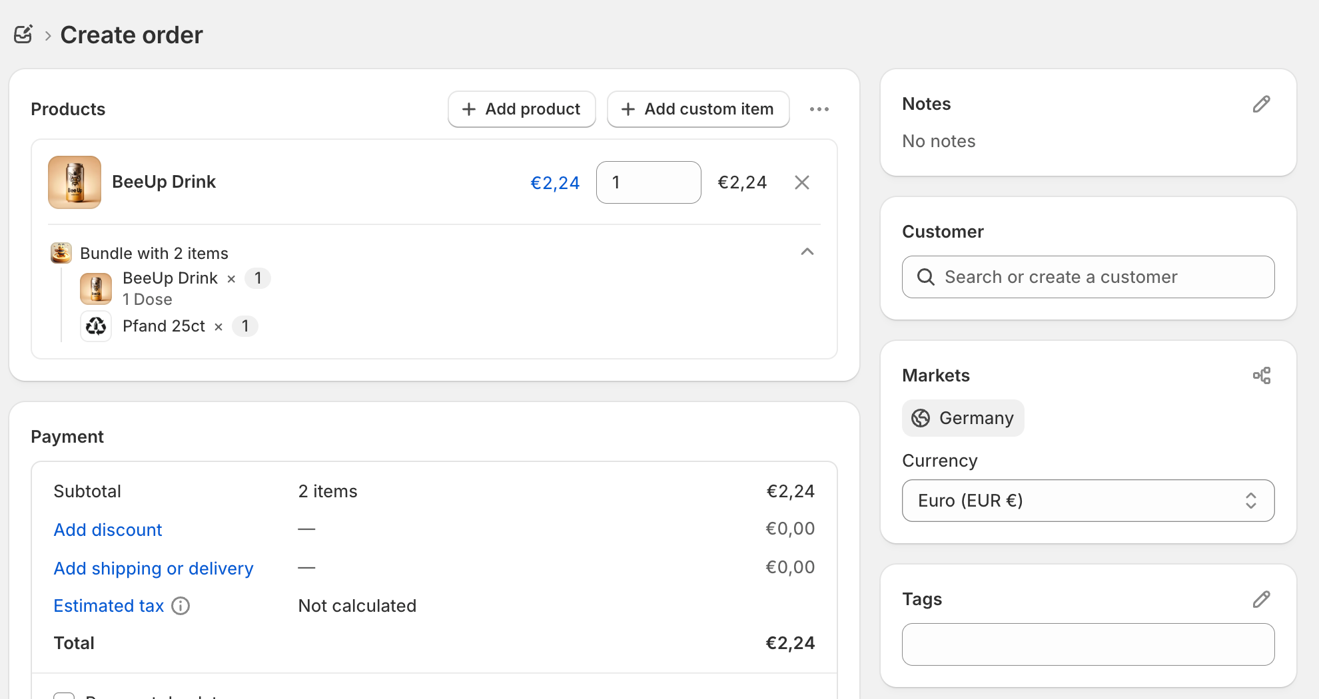Click the Bundle with 2 items label
The image size is (1319, 699).
(x=154, y=253)
